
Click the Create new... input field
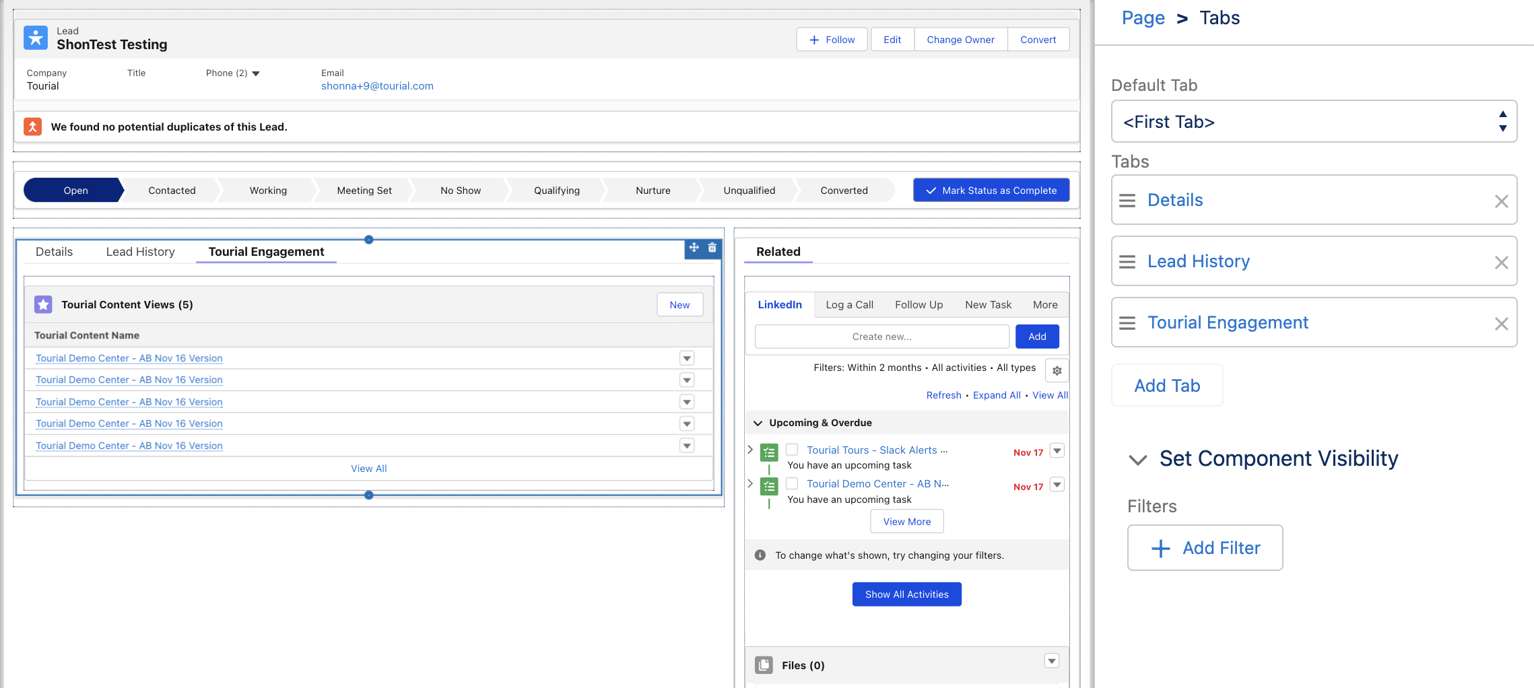coord(881,337)
